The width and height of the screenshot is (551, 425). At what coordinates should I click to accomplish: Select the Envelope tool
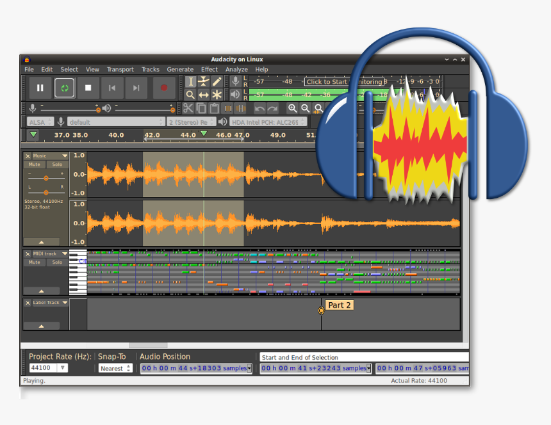click(x=204, y=81)
